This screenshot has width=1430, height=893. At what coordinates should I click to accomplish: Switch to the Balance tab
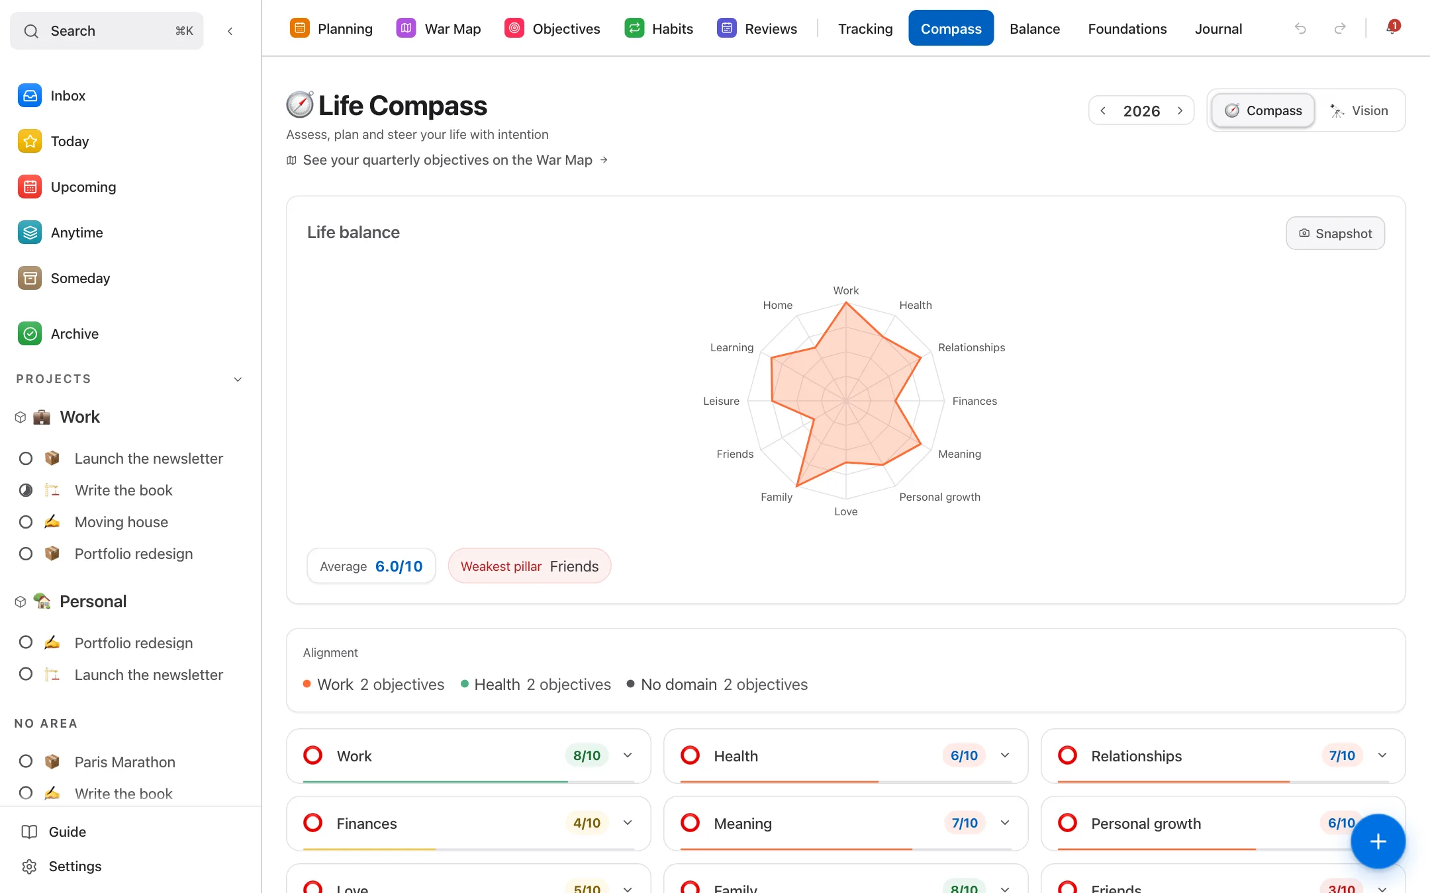pyautogui.click(x=1035, y=28)
